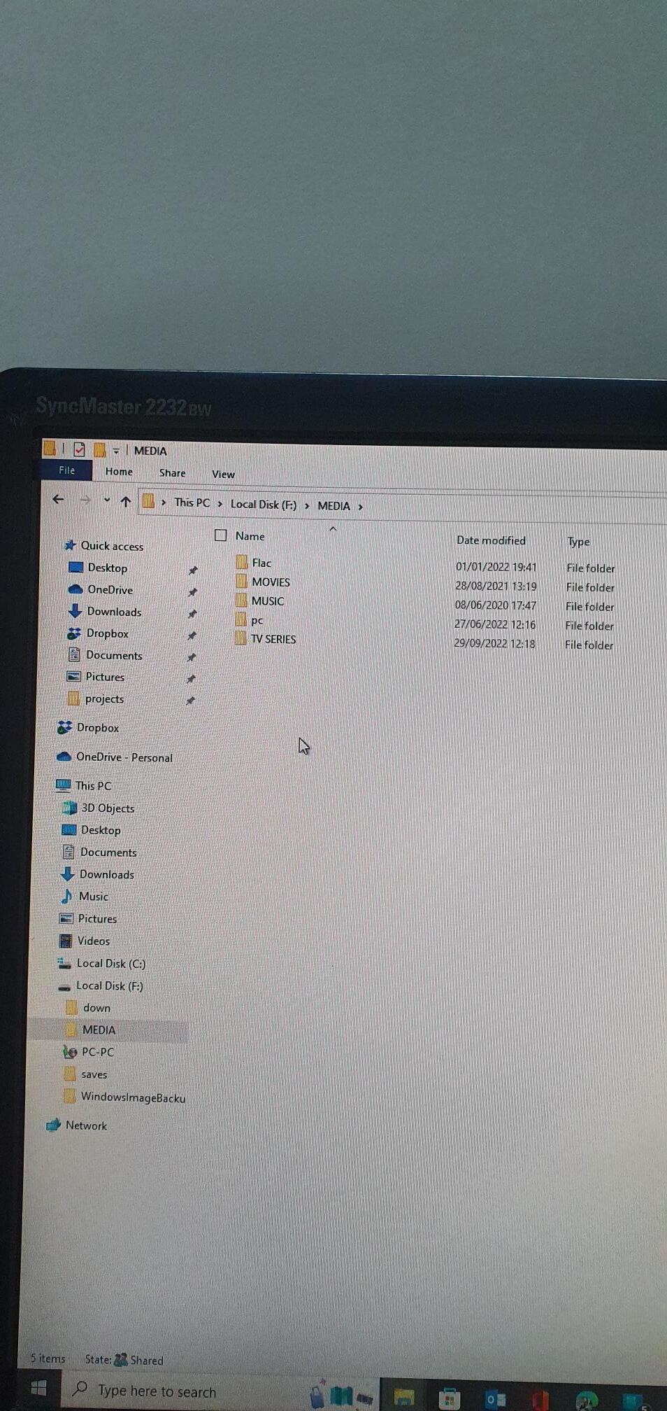
Task: Expand chevron before This PC breadcrumb
Action: coord(164,503)
